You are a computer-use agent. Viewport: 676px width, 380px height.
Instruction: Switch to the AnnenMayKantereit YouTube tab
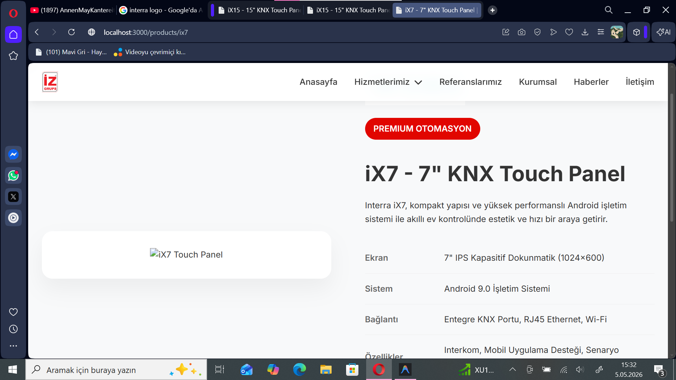tap(73, 10)
